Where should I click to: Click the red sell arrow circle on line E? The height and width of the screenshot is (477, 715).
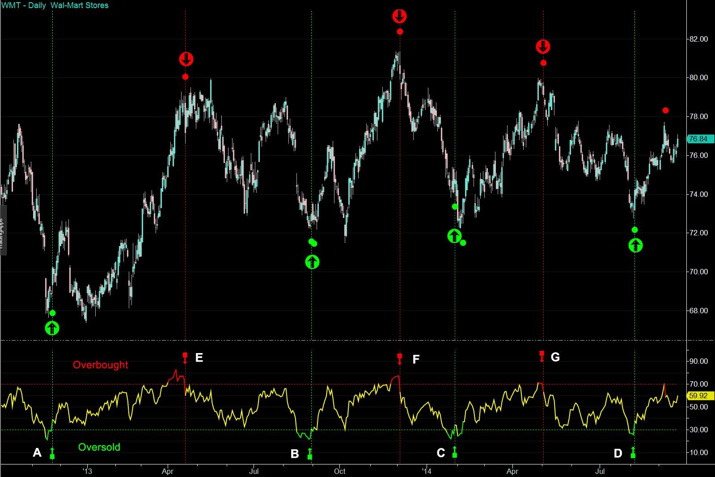point(186,59)
